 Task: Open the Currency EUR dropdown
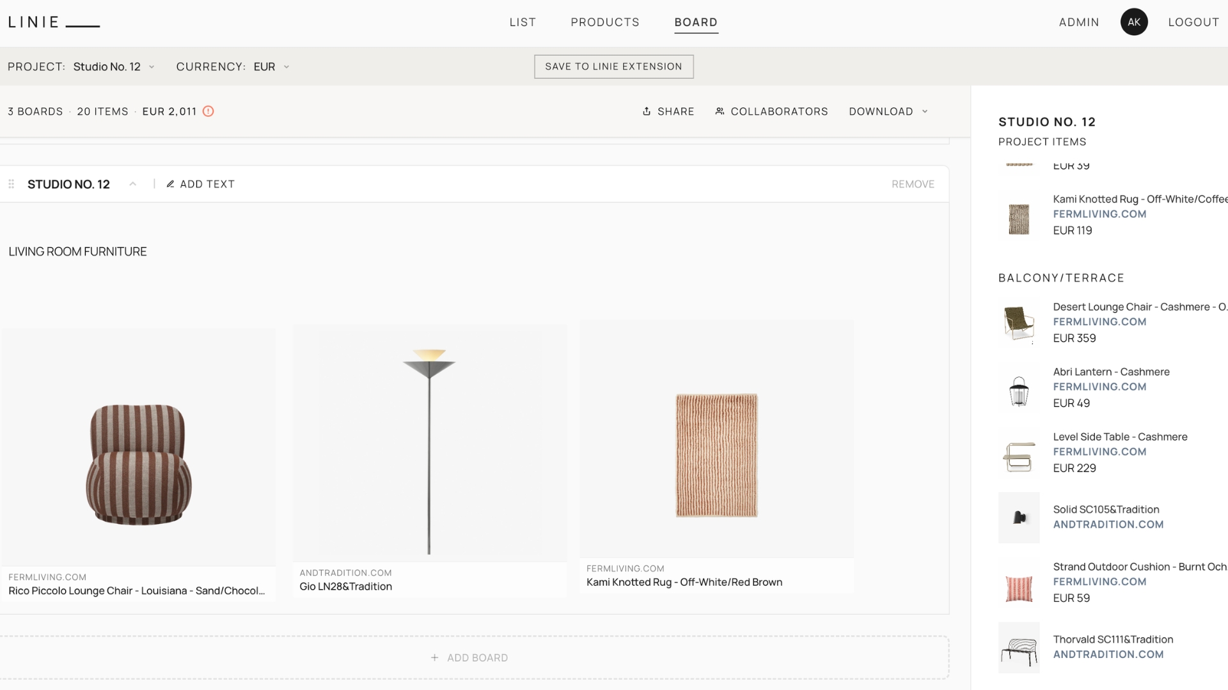point(271,66)
